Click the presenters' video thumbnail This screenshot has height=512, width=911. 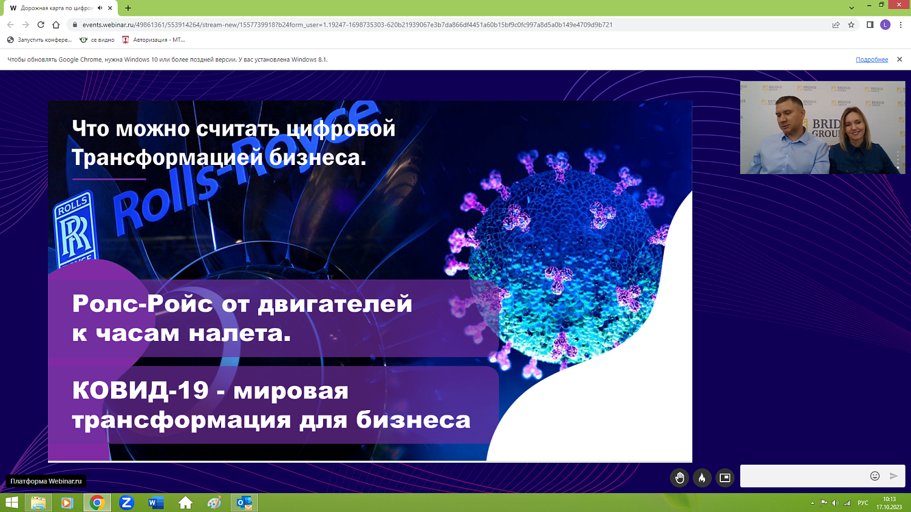822,128
